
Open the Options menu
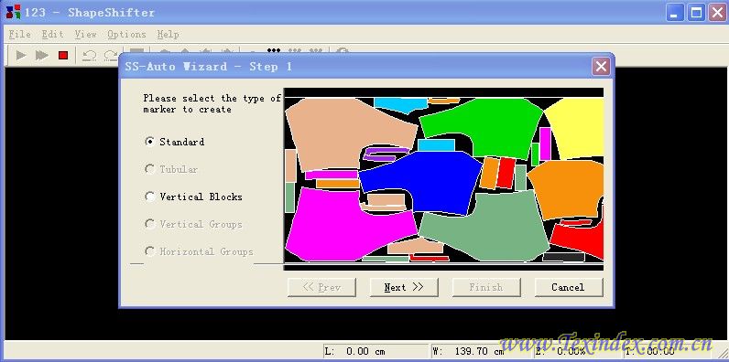pos(126,35)
